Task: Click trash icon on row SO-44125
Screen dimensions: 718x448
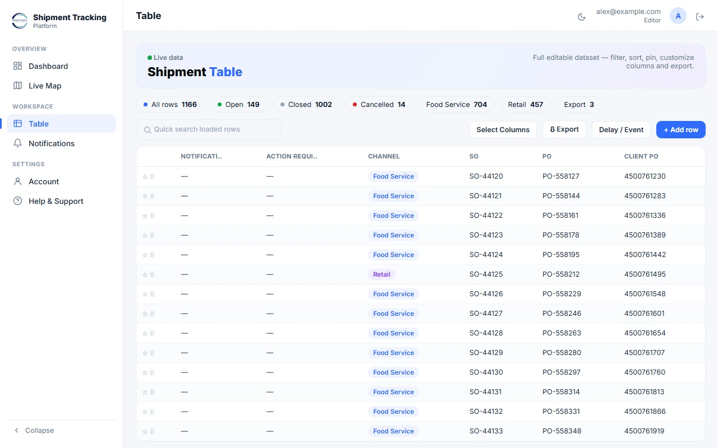Action: click(152, 274)
